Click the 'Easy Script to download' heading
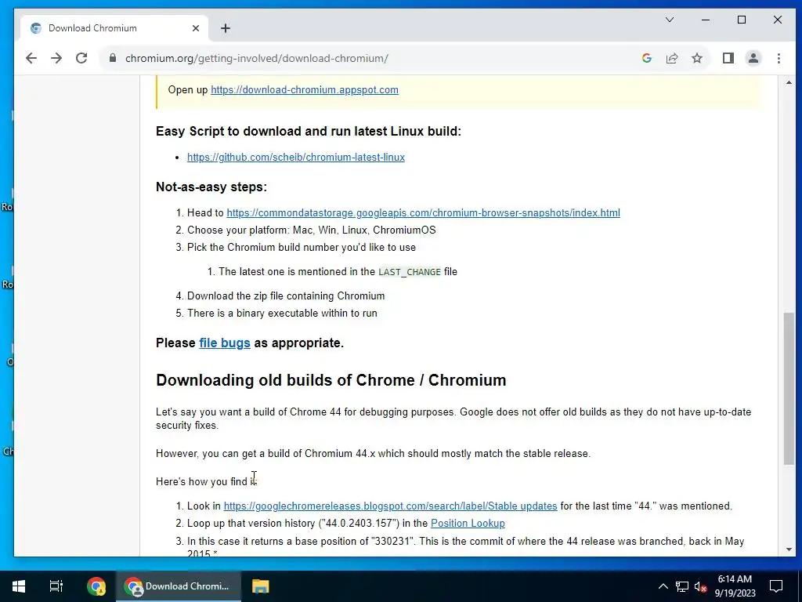The height and width of the screenshot is (602, 802). point(309,132)
